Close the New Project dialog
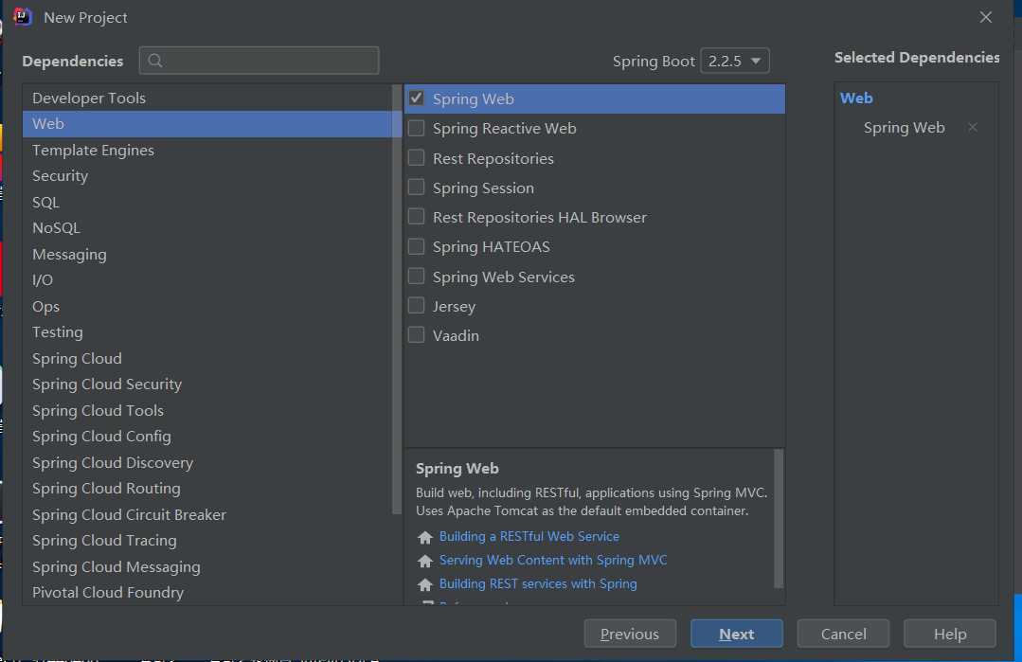Image resolution: width=1022 pixels, height=662 pixels. pyautogui.click(x=985, y=18)
